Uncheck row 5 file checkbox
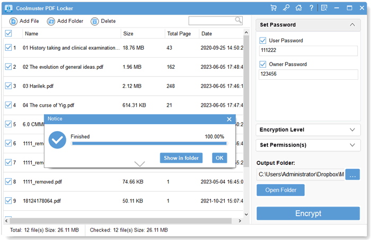The width and height of the screenshot is (371, 240). tap(8, 124)
